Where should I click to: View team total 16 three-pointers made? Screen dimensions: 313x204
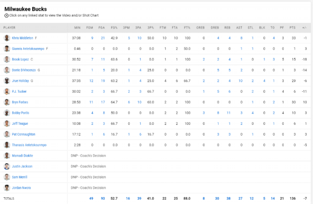coord(128,198)
